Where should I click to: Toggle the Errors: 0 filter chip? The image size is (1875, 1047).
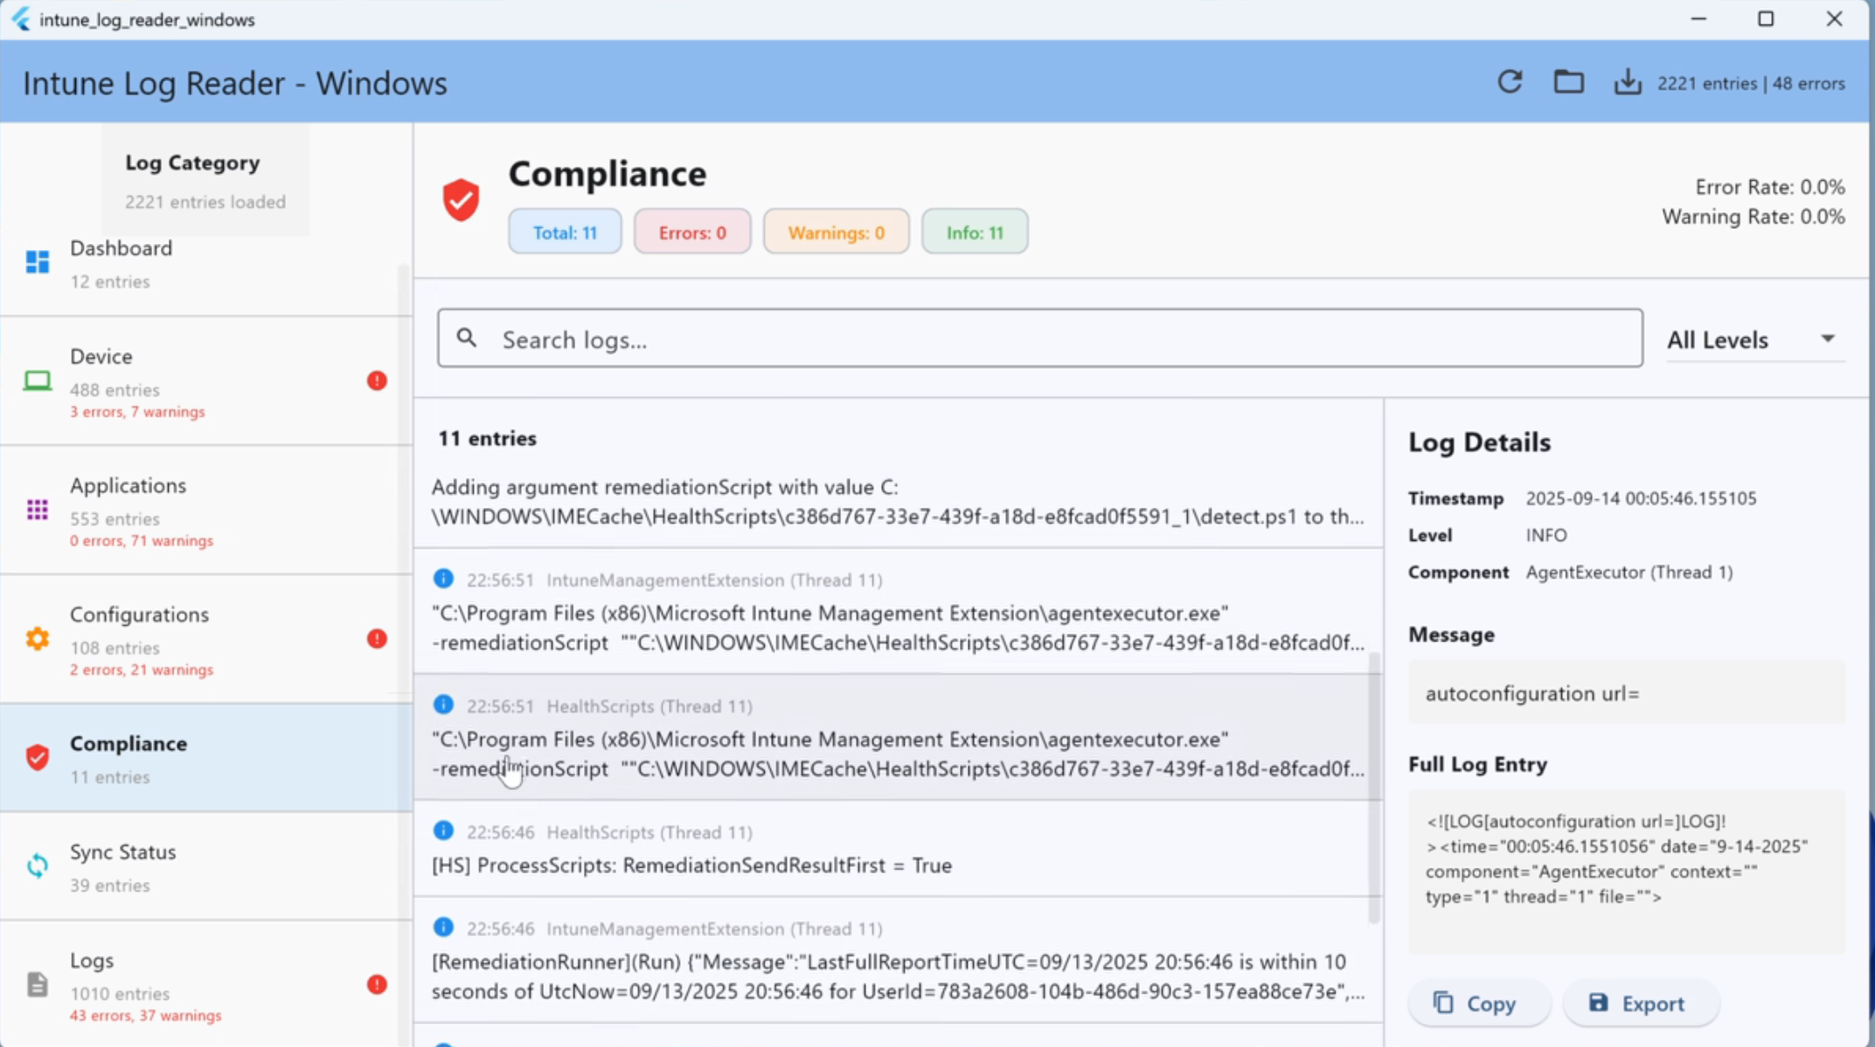point(691,232)
